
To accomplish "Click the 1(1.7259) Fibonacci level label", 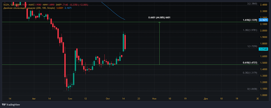I will [253, 46].
